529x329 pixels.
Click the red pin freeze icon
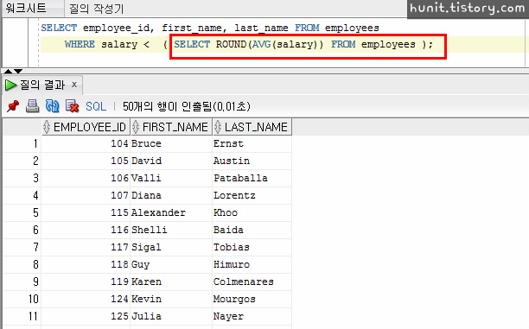tap(13, 106)
